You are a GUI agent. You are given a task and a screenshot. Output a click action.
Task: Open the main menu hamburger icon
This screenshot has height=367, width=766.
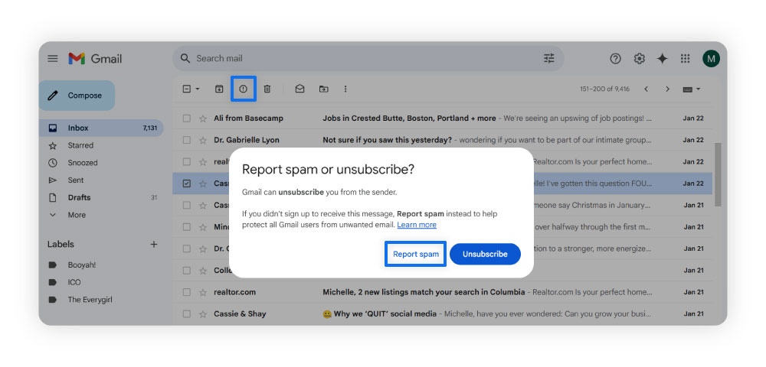(52, 59)
